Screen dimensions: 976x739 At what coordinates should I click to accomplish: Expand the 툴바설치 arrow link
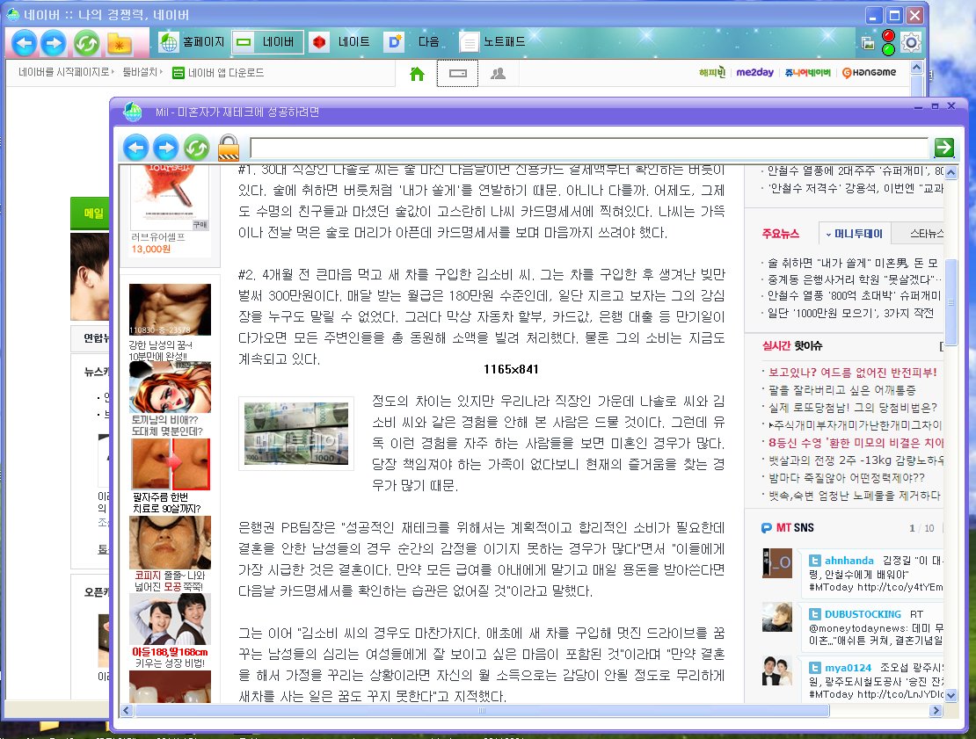click(x=143, y=73)
